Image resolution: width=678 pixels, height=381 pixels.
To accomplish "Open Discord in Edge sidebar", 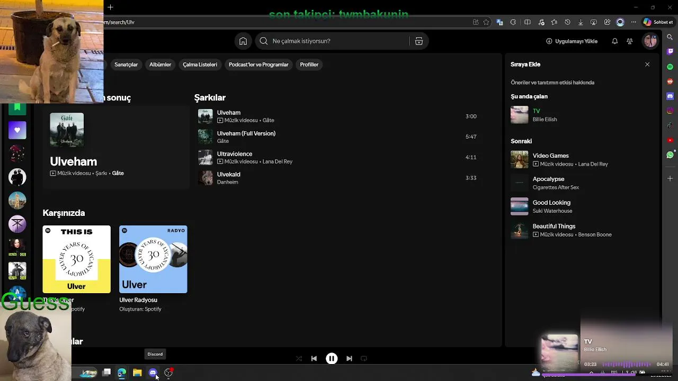I will tap(670, 96).
